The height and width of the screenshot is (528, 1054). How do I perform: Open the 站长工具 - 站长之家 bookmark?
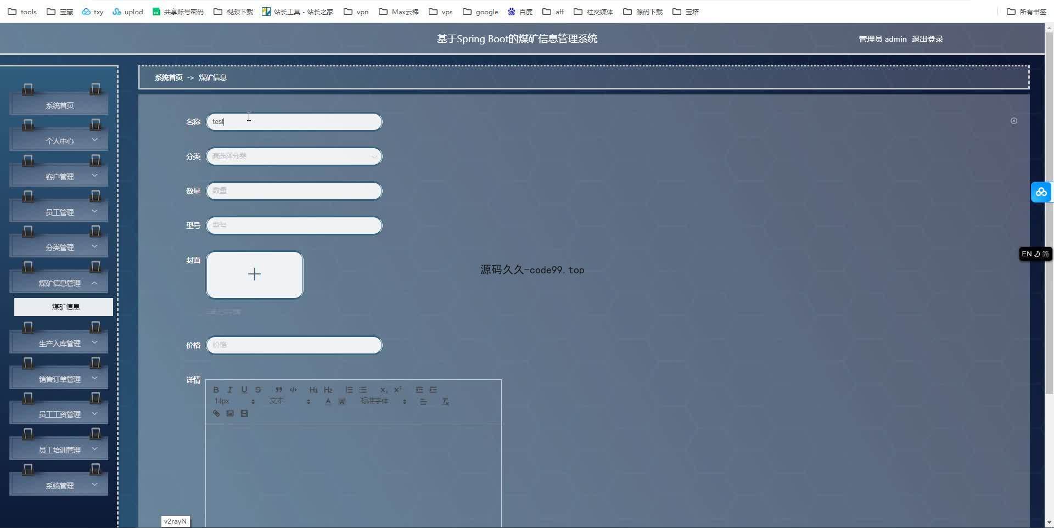pyautogui.click(x=298, y=12)
